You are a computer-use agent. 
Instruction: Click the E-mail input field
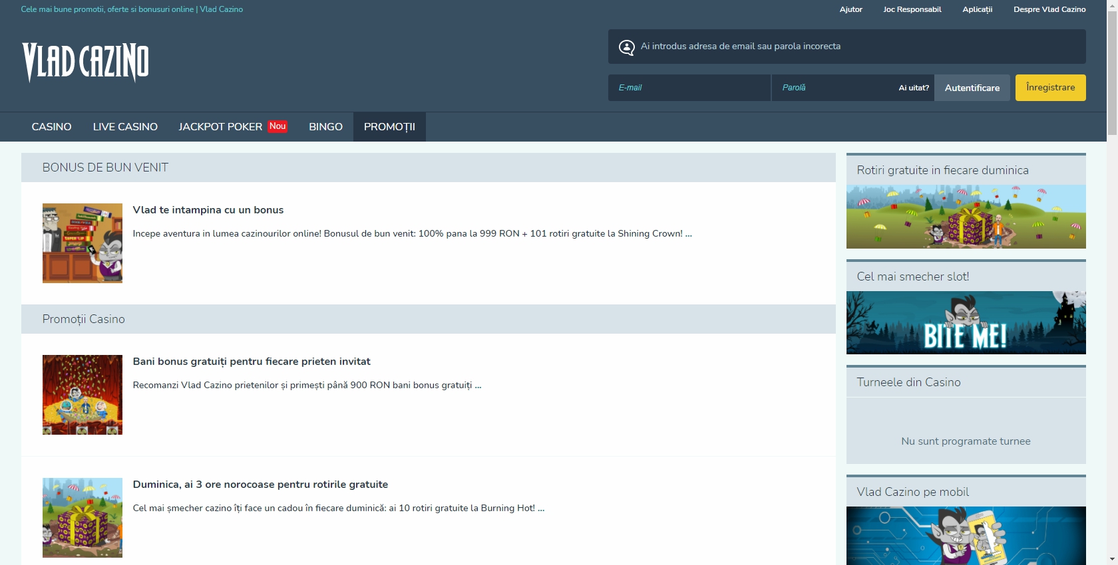(x=689, y=88)
